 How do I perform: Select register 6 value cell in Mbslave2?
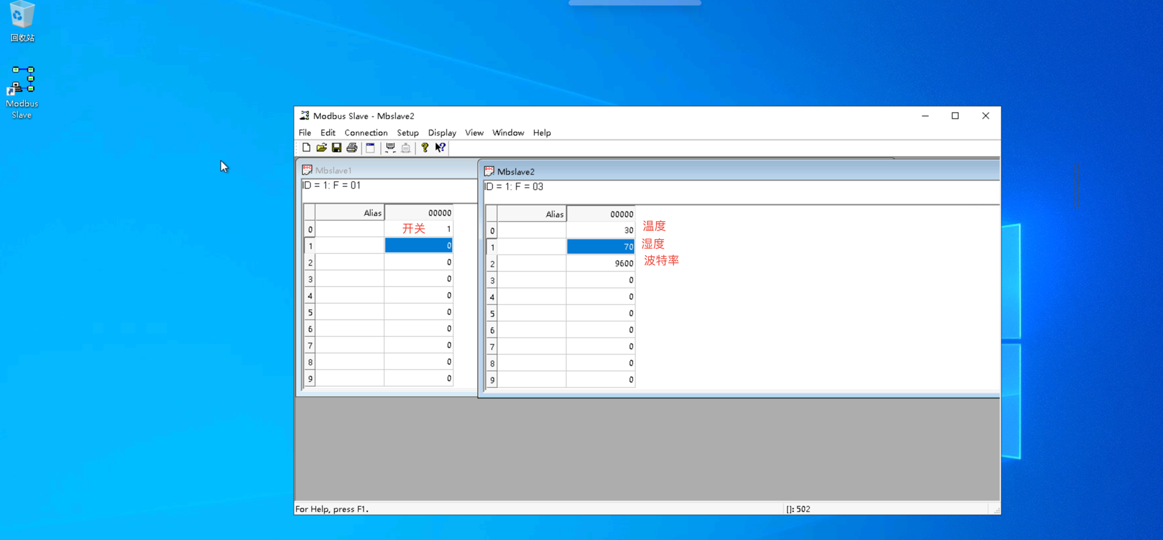tap(601, 330)
